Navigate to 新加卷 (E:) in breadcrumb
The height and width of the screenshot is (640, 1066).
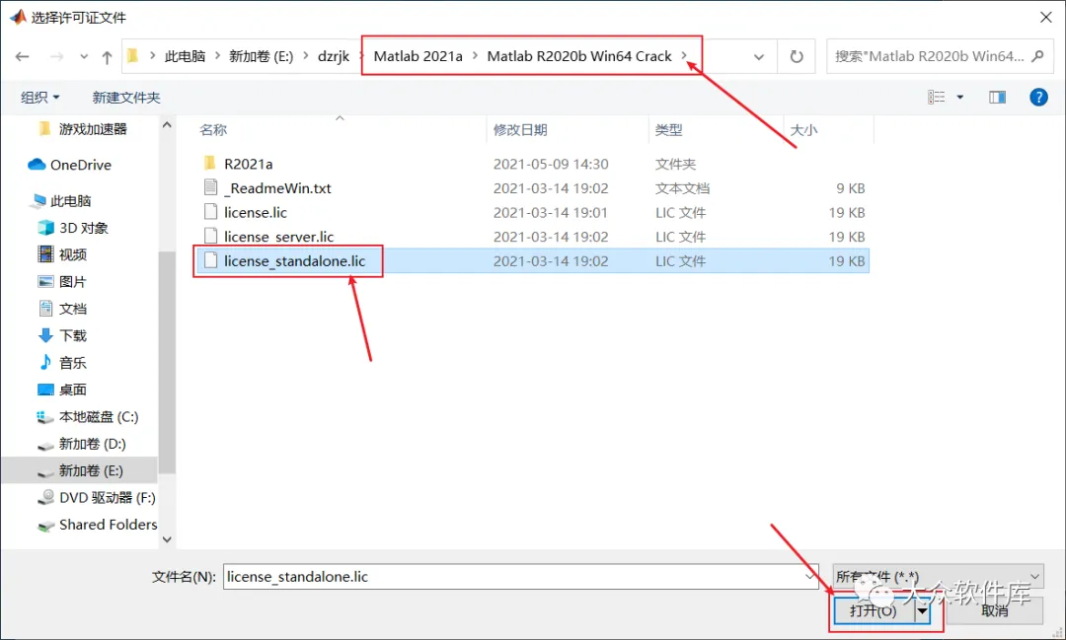261,56
